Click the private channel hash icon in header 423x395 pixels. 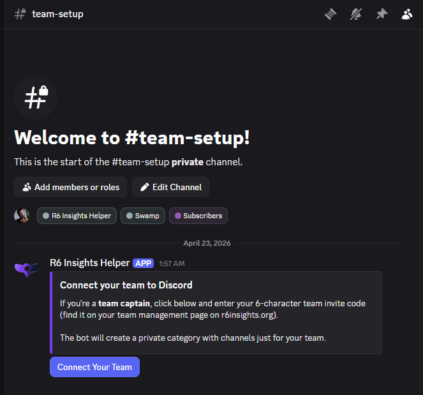(20, 14)
